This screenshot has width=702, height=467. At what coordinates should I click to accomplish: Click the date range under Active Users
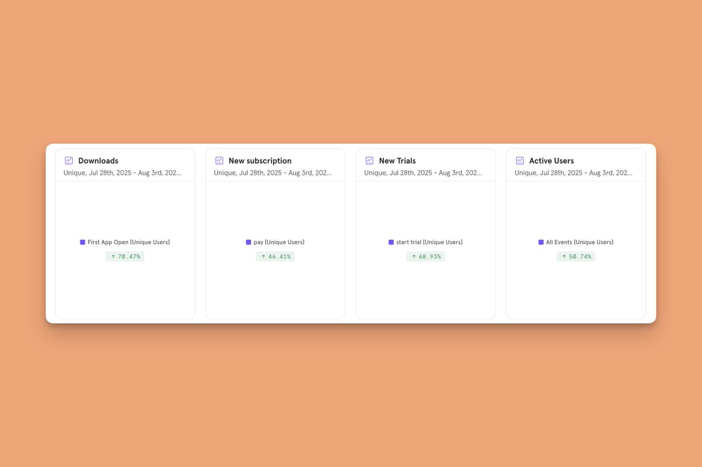coord(573,173)
